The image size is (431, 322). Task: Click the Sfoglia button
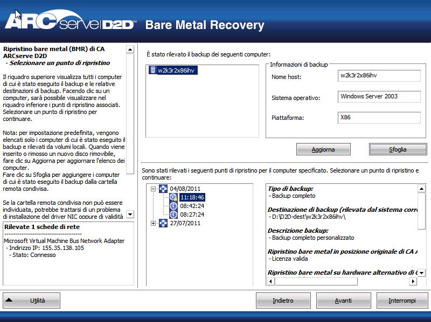pos(398,149)
